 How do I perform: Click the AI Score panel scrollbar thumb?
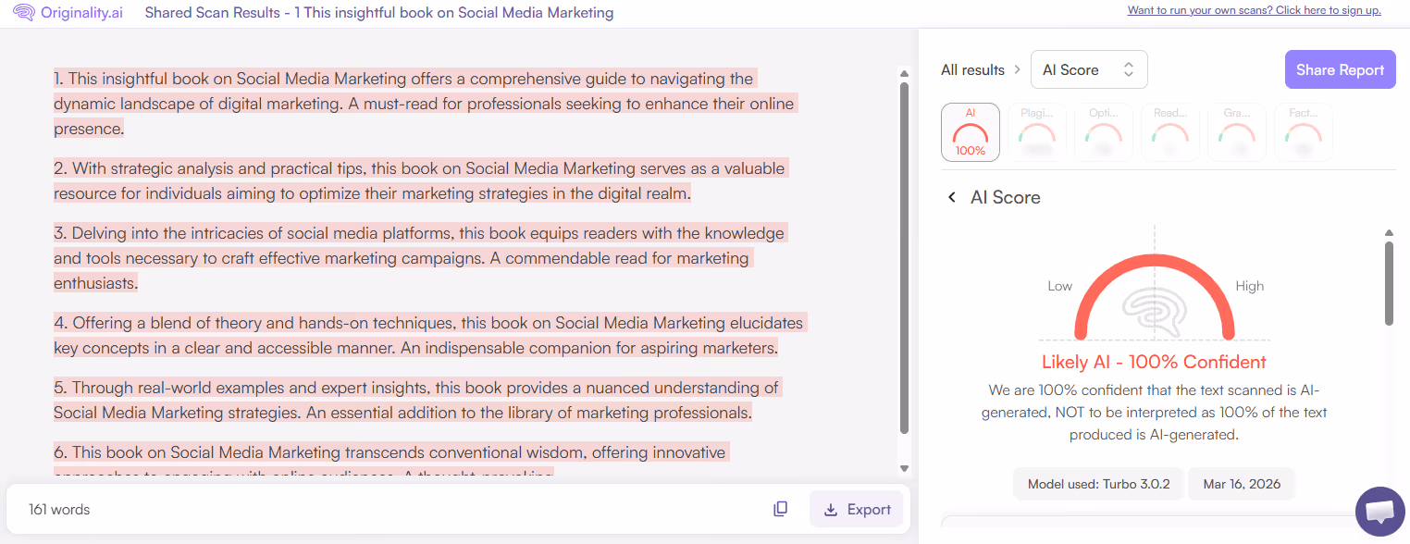1389,283
